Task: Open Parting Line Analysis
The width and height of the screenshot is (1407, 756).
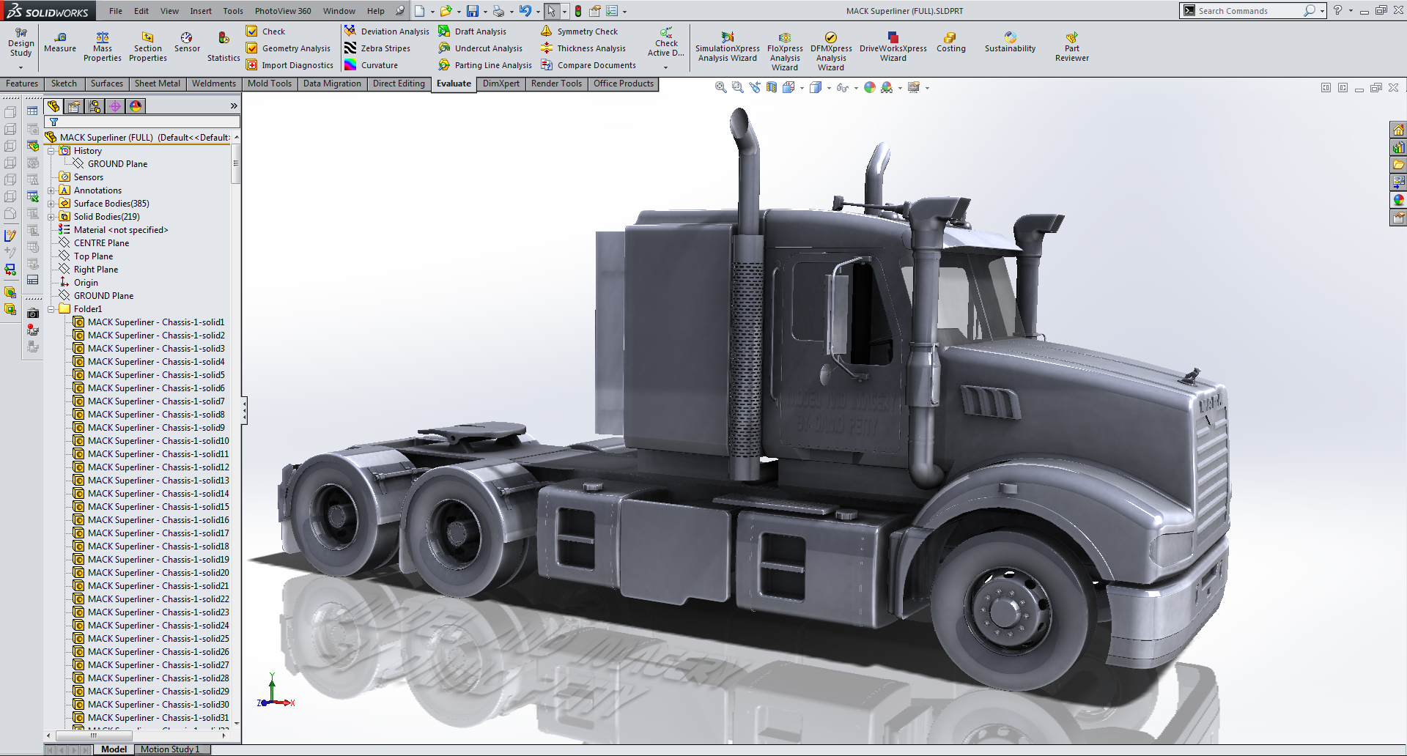Action: coord(485,65)
